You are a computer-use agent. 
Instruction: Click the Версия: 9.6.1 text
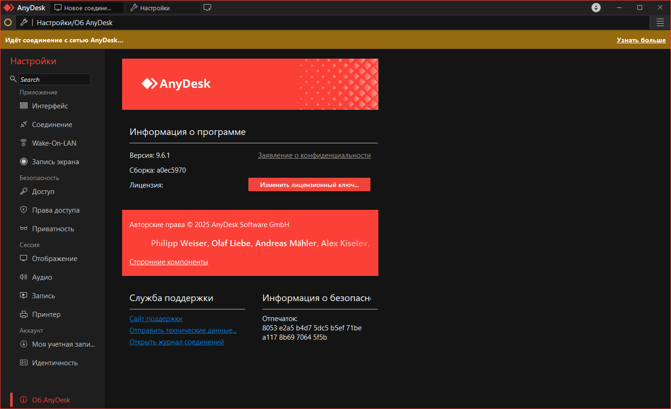pos(150,155)
